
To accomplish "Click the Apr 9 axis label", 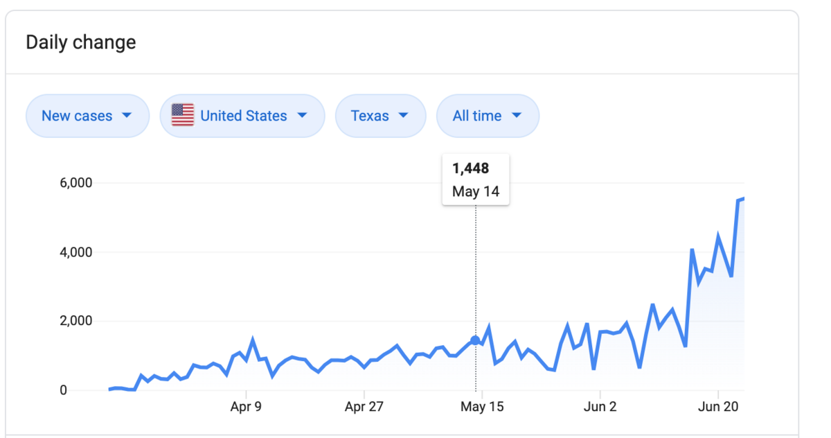I will pos(246,407).
